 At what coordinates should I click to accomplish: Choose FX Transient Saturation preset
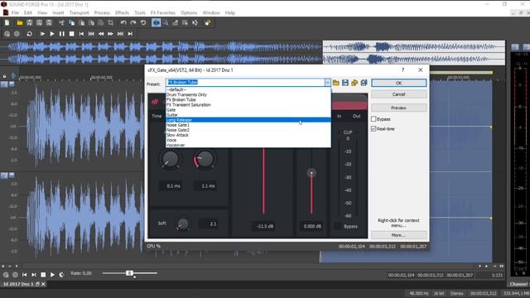248,105
